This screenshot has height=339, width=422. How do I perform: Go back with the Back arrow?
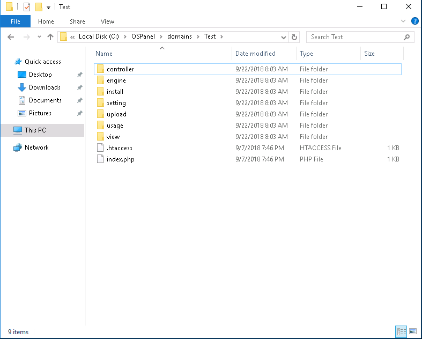11,37
